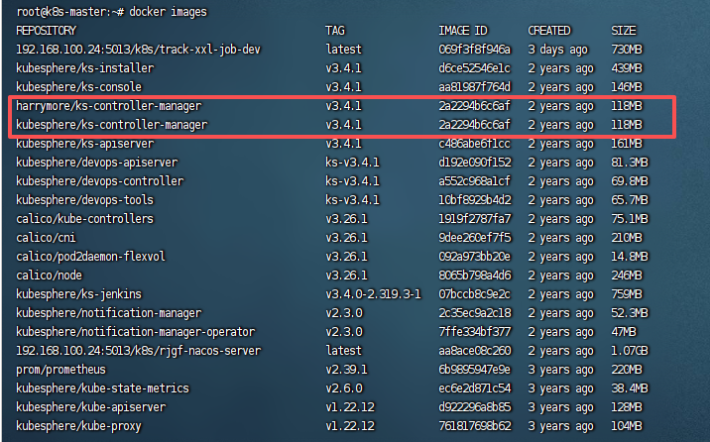This screenshot has width=710, height=442.
Task: Click image ID aa8ace08c260
Action: (x=475, y=351)
